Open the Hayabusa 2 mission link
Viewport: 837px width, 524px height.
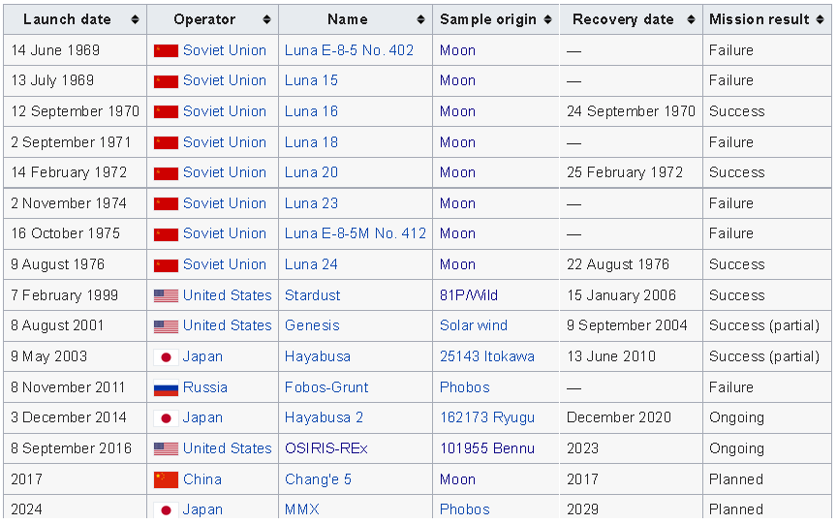[324, 417]
